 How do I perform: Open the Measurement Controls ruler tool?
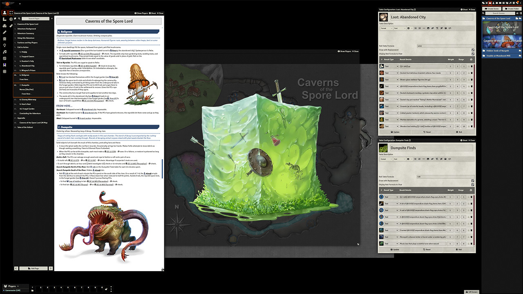[x=5, y=19]
